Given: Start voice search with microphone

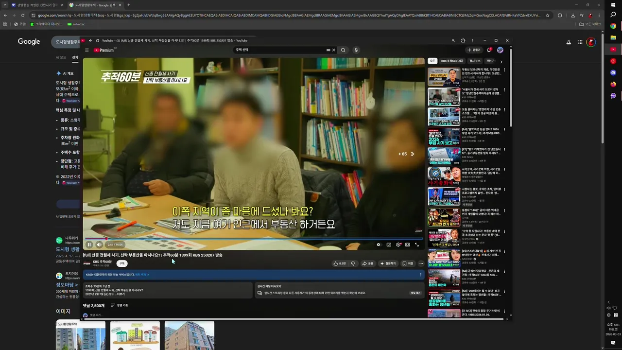Looking at the screenshot, I should tap(356, 50).
